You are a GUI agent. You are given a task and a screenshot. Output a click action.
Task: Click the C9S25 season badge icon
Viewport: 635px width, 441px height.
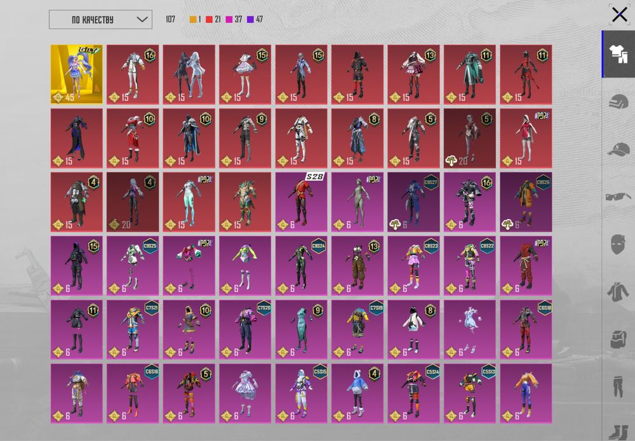point(150,246)
